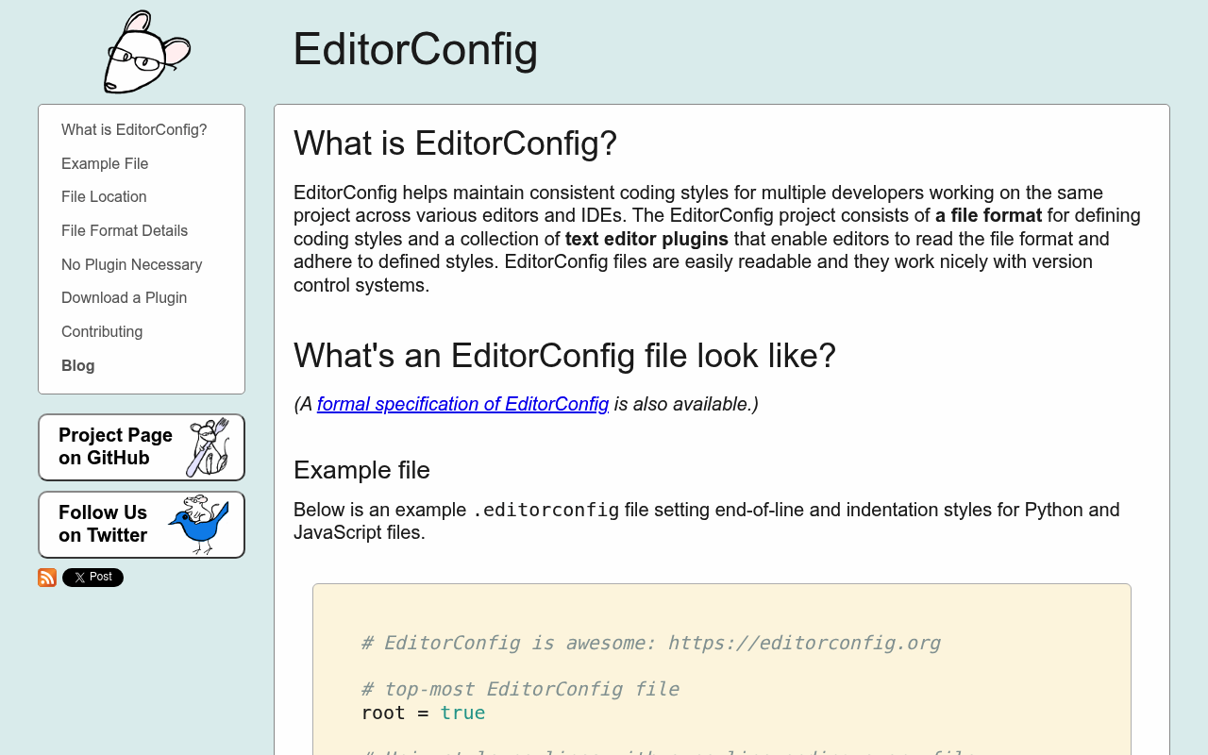Open the RSS feed icon
The width and height of the screenshot is (1208, 755).
[x=47, y=578]
